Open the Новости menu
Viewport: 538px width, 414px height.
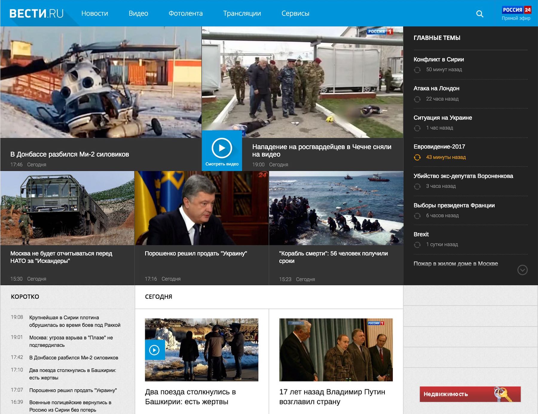[x=95, y=13]
